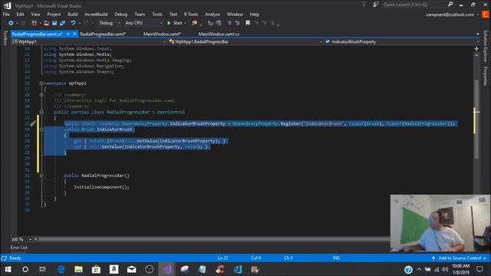Image resolution: width=491 pixels, height=276 pixels.
Task: Open the Tools menu
Action: click(157, 15)
